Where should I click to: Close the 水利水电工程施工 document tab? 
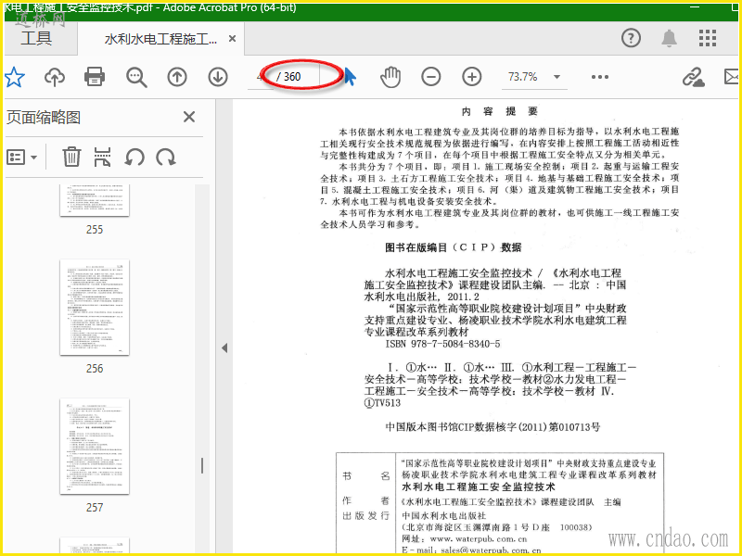[x=233, y=39]
